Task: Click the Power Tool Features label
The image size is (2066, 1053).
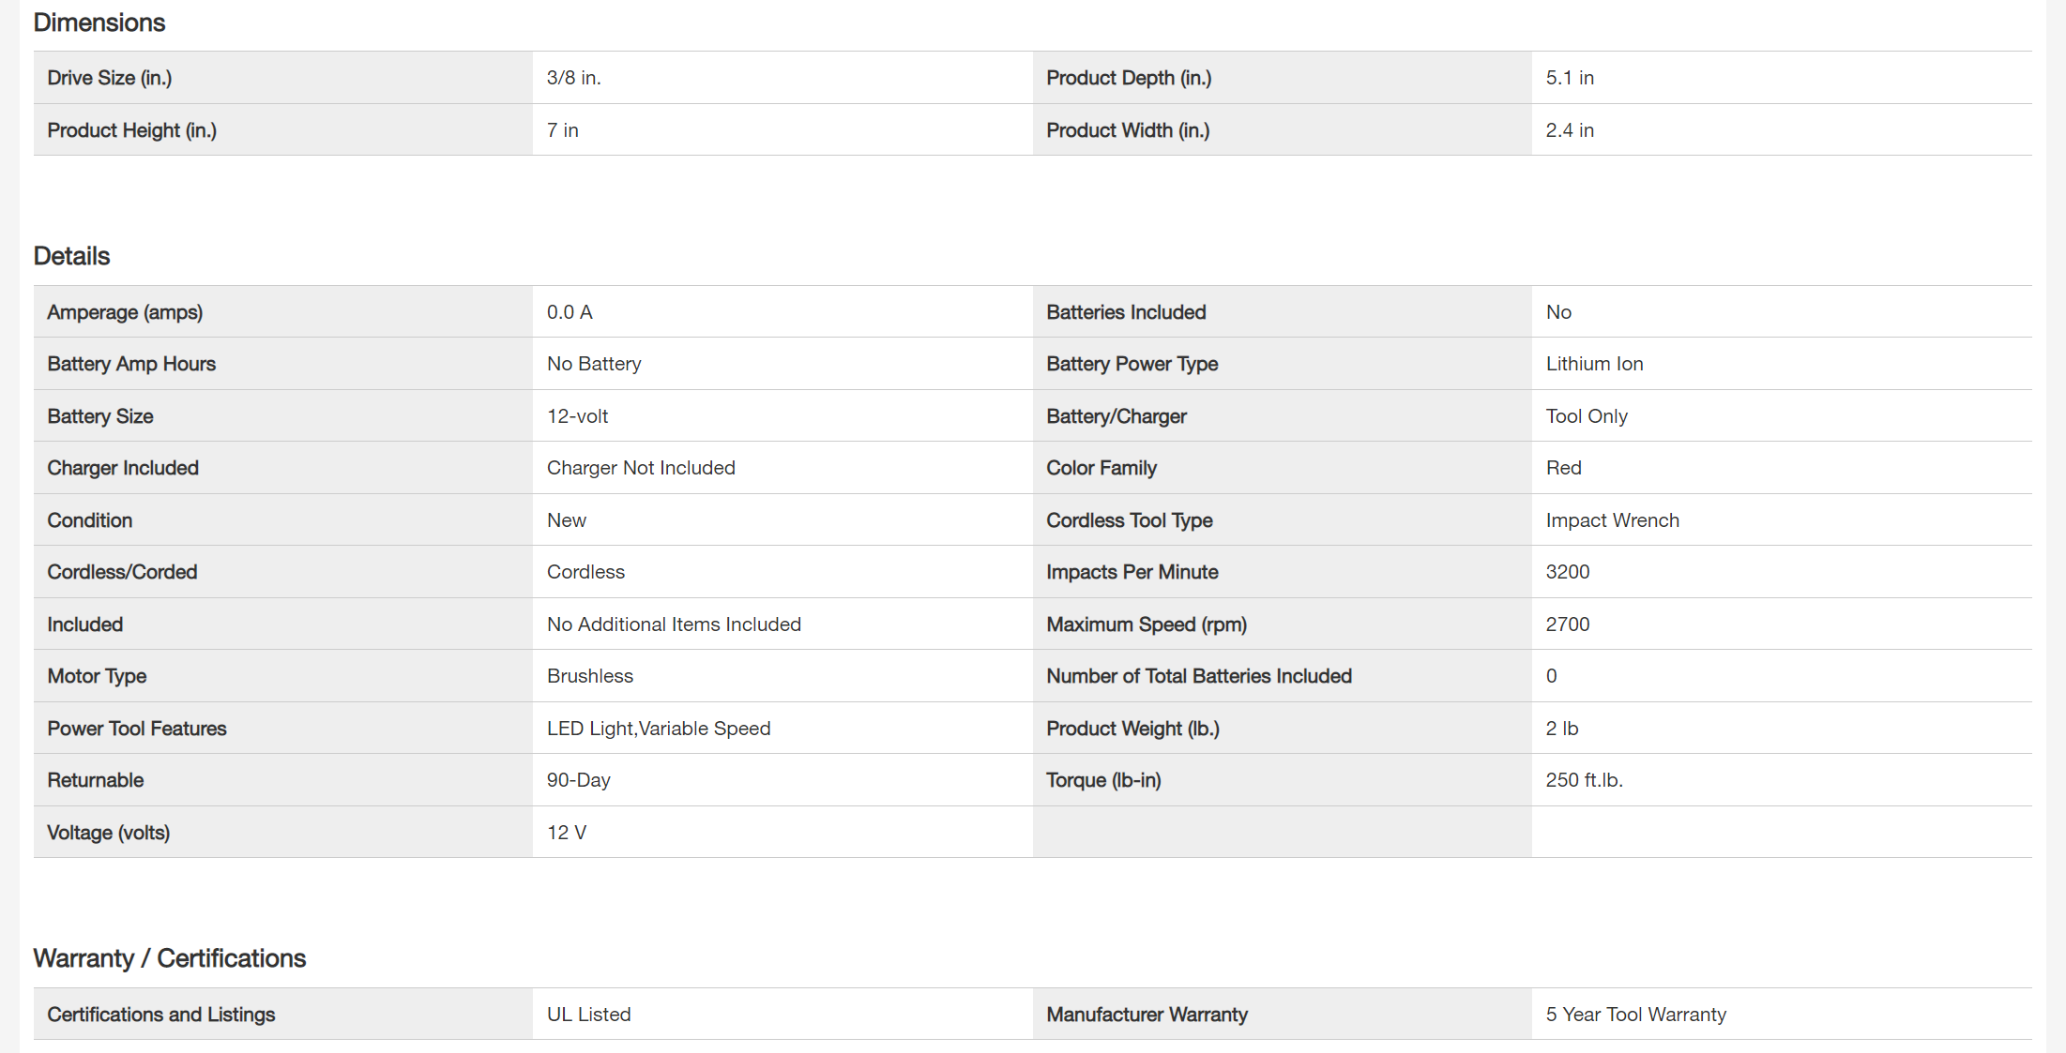Action: pos(137,729)
